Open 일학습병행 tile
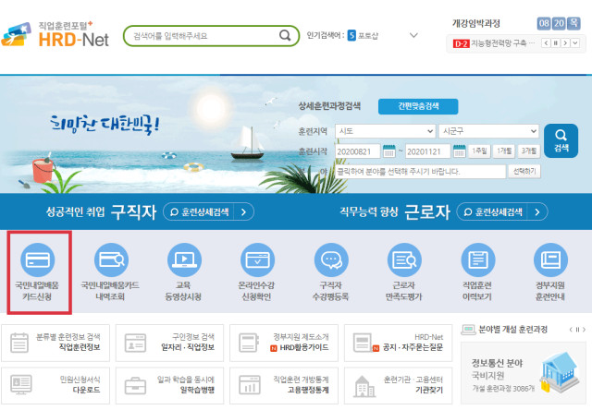 pyautogui.click(x=169, y=385)
